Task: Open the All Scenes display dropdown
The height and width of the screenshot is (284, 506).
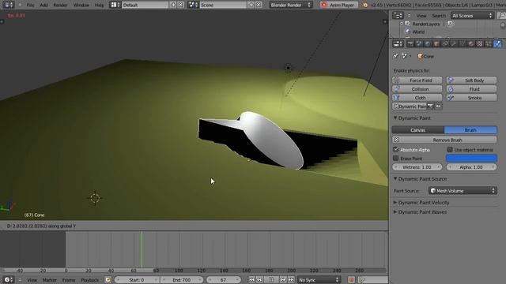Action: point(472,16)
